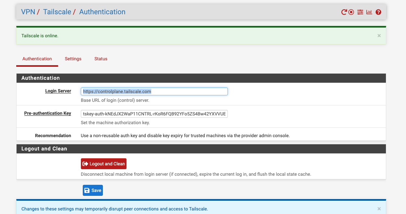The image size is (406, 214).
Task: Save the authentication settings
Action: point(93,190)
